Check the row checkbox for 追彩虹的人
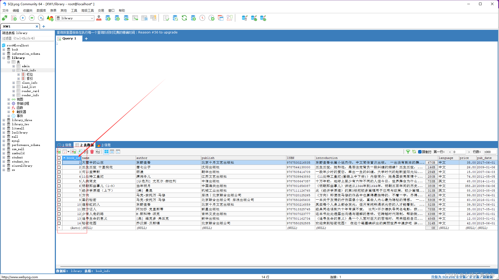This screenshot has width=499, height=280. [59, 205]
